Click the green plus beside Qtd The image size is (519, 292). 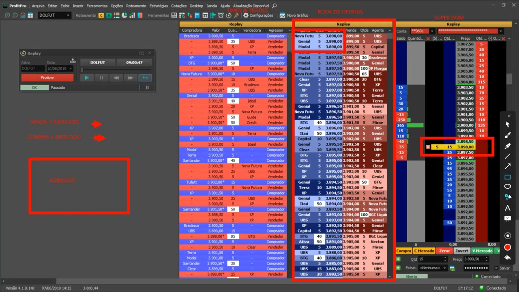tap(398, 259)
